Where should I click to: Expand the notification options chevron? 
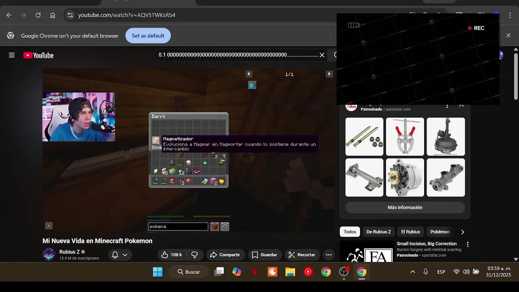tap(125, 255)
